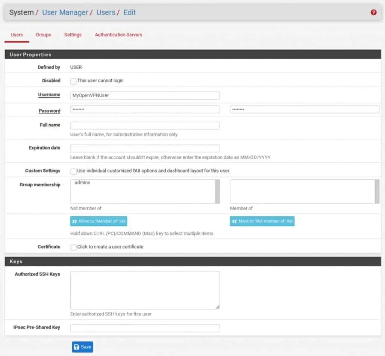Click the Save button
Image resolution: width=385 pixels, height=356 pixels.
[82, 347]
